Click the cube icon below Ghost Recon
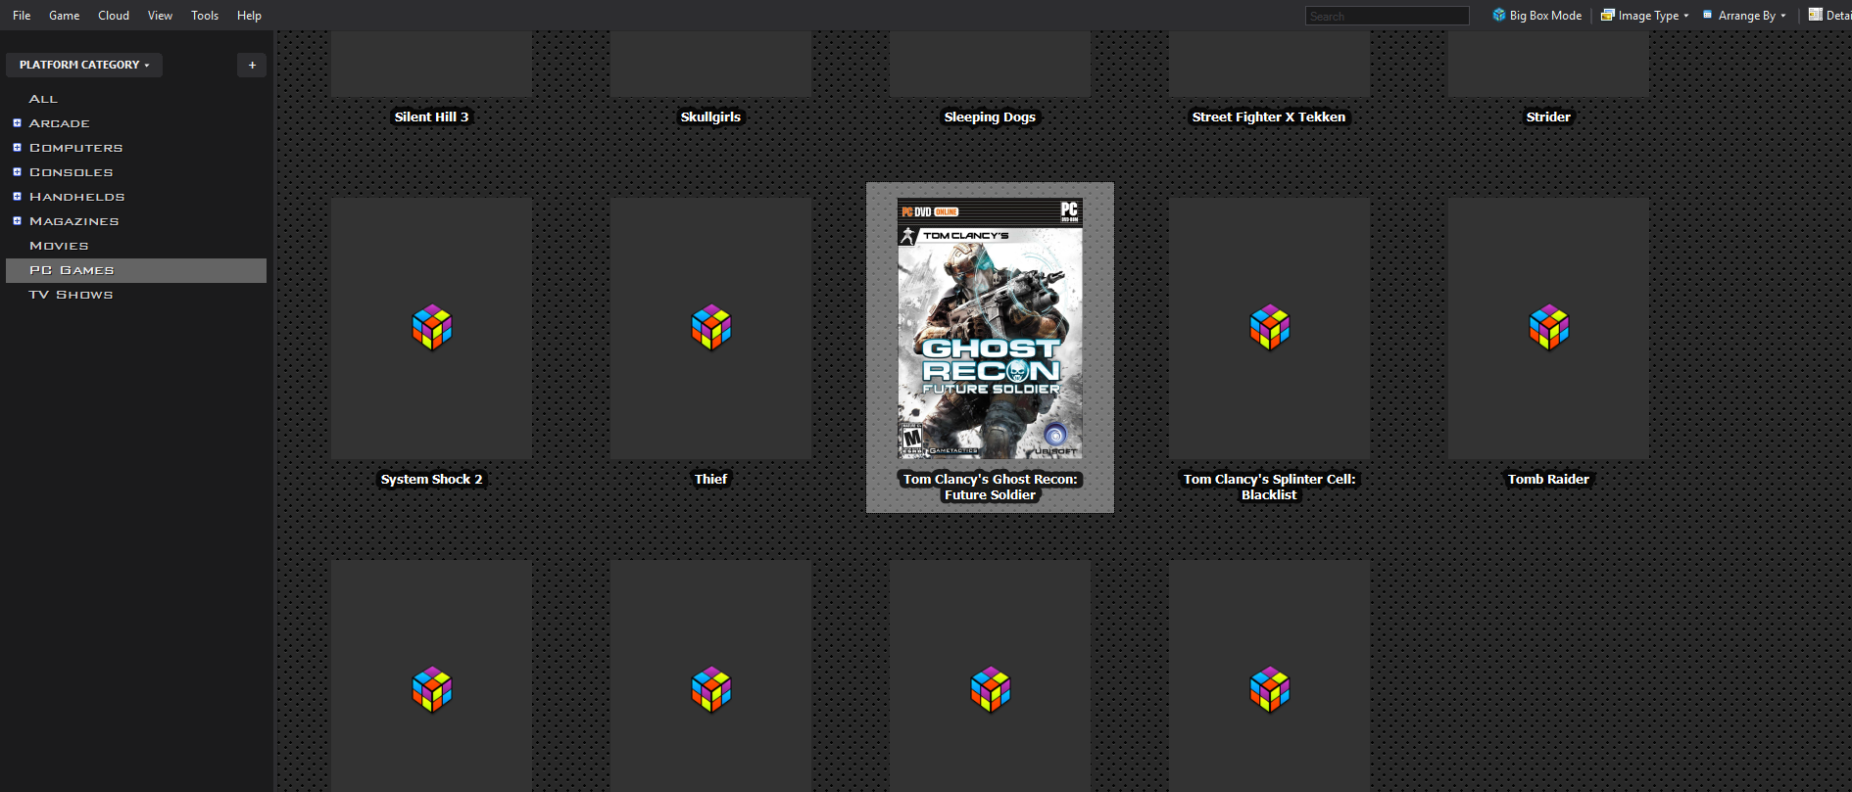 click(991, 690)
